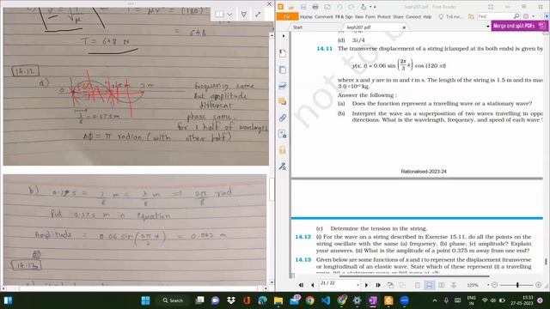Click the zoom slider handle

point(517,285)
